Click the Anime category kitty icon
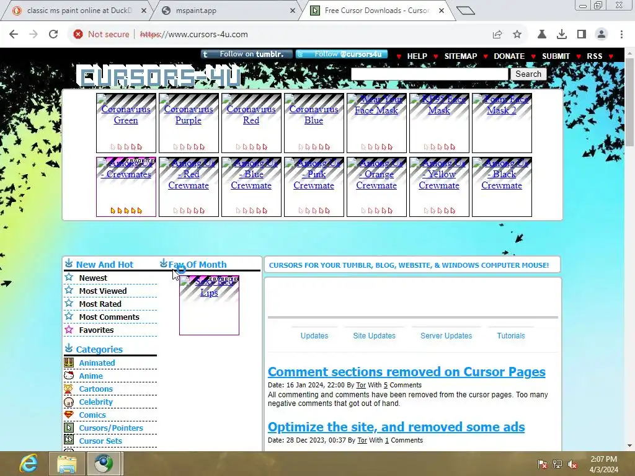635x476 pixels. [69, 375]
